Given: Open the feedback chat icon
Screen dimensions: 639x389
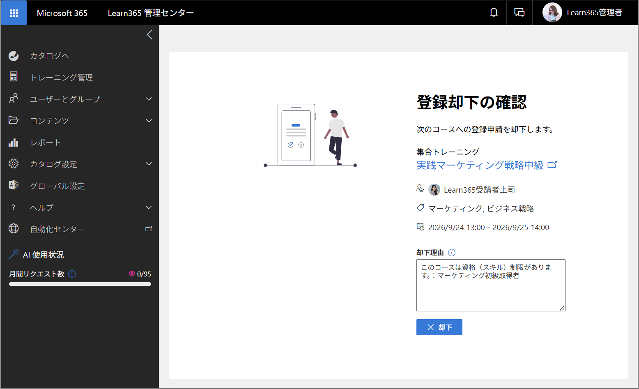Looking at the screenshot, I should (x=519, y=13).
